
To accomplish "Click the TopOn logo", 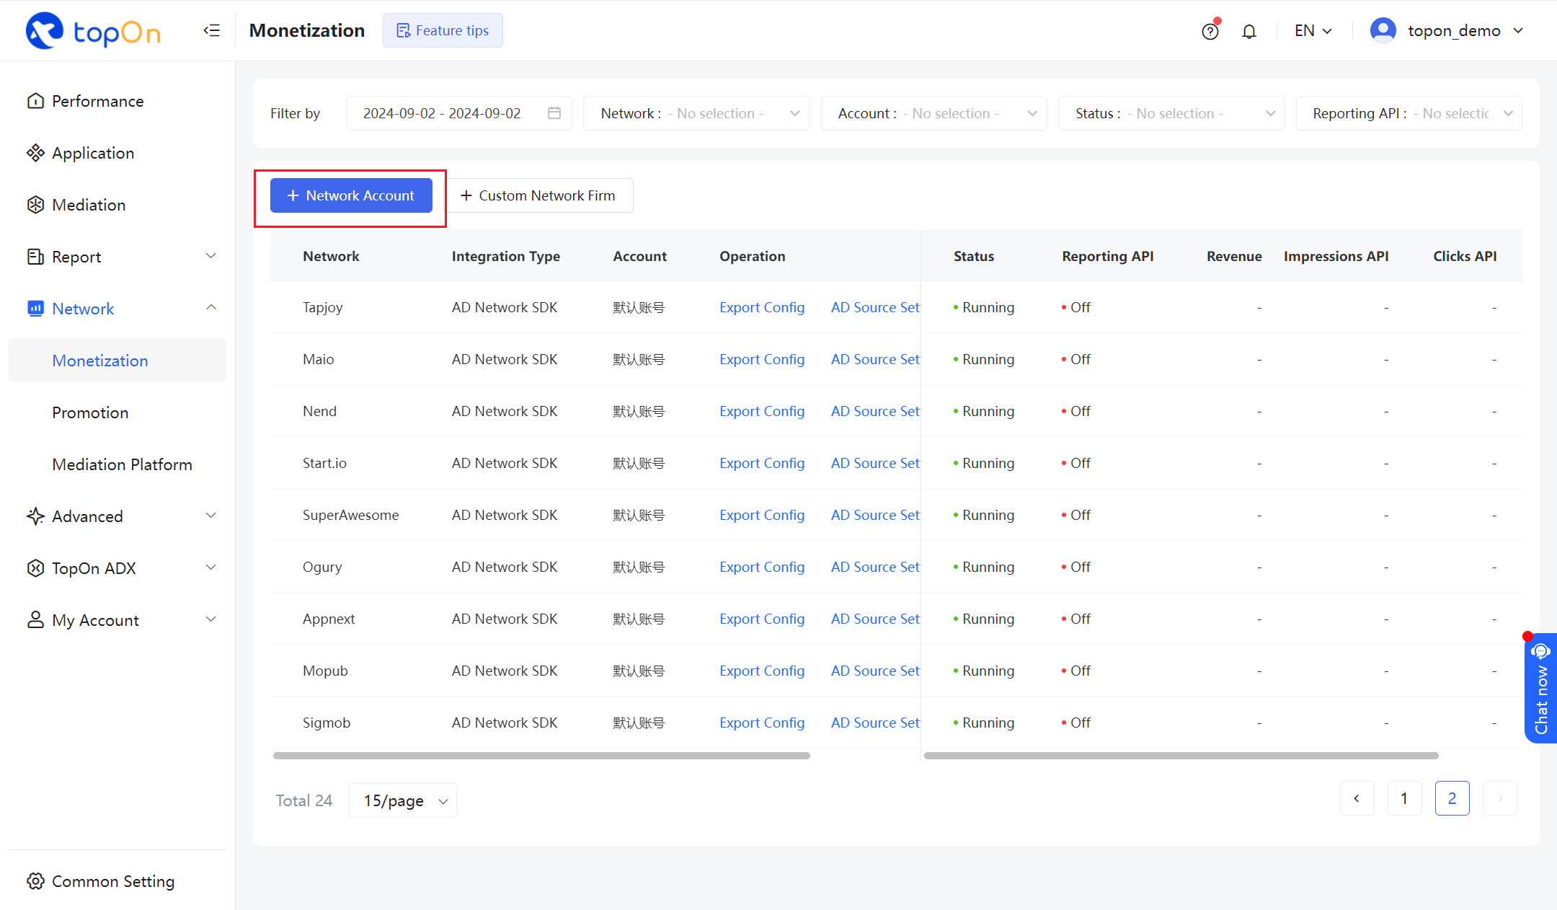I will tap(93, 30).
